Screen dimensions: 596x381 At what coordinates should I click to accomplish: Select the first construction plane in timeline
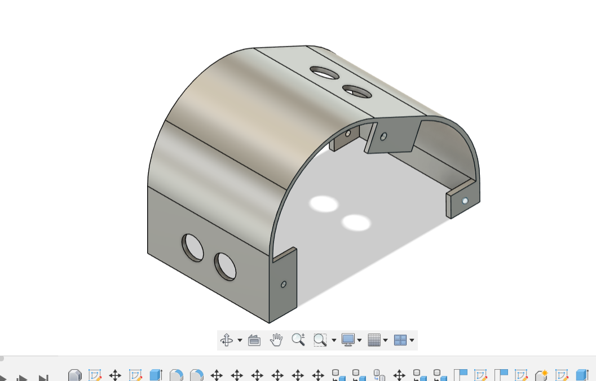461,376
